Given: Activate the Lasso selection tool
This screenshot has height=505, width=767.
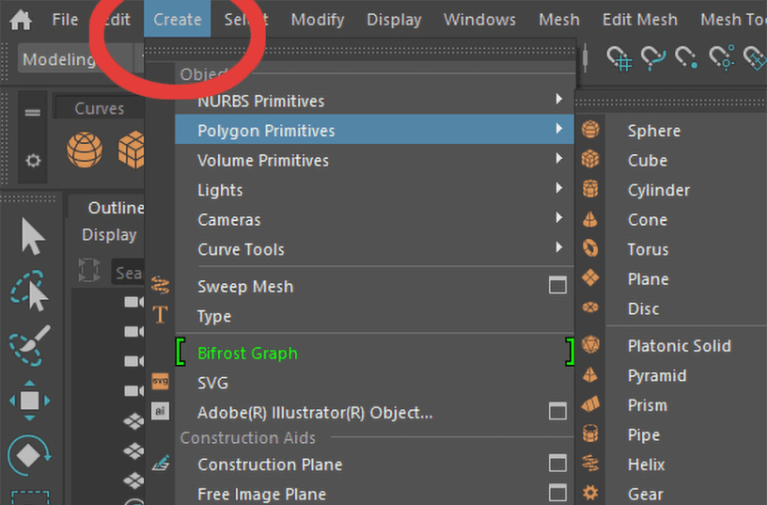Looking at the screenshot, I should pos(31,292).
